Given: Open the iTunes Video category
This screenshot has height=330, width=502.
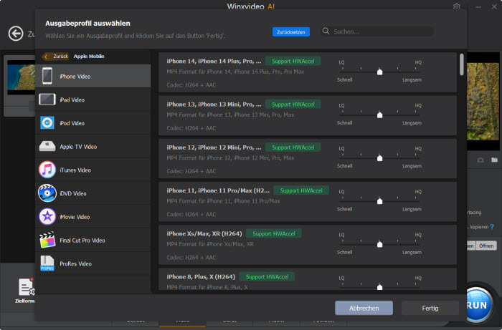Looking at the screenshot, I should (93, 170).
